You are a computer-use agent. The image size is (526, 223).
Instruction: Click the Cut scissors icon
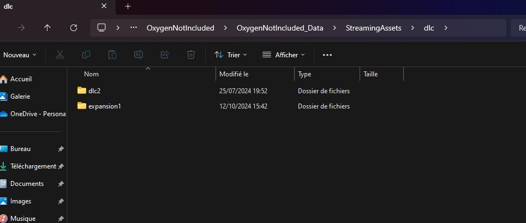coord(60,55)
